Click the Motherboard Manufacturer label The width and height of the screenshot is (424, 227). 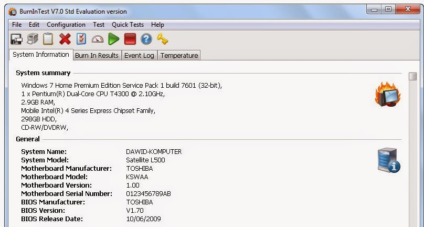click(66, 169)
